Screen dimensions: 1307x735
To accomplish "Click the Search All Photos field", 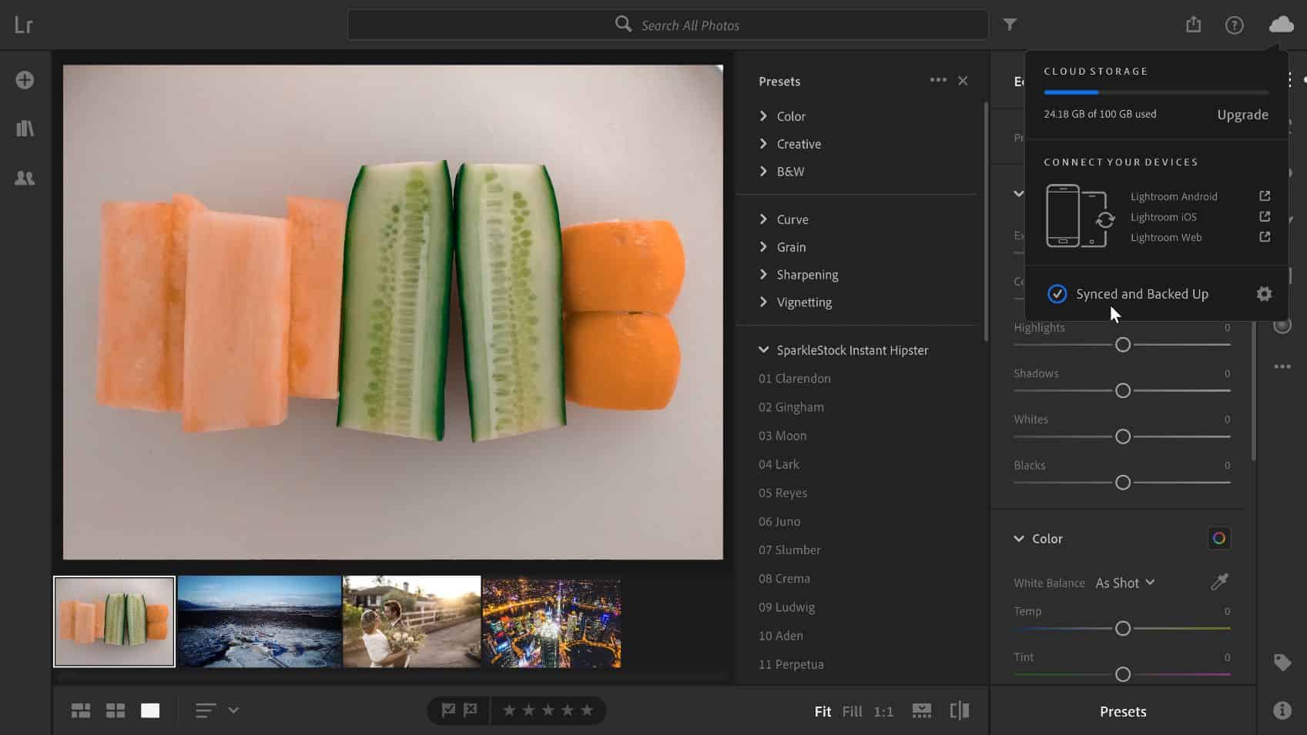I will coord(668,25).
